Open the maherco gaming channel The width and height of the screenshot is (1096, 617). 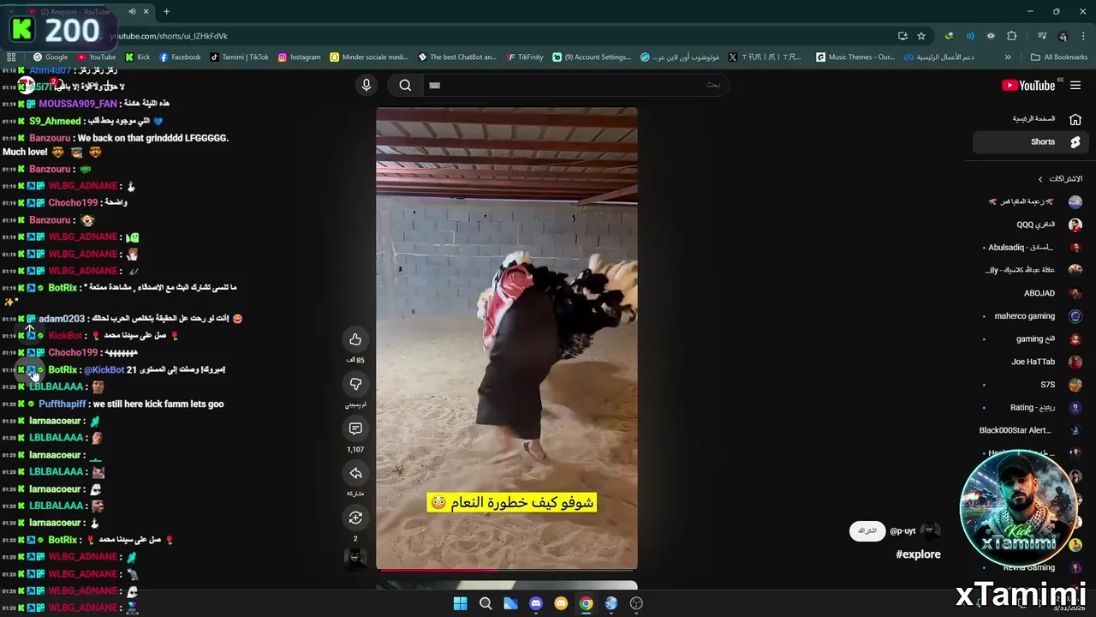1032,316
